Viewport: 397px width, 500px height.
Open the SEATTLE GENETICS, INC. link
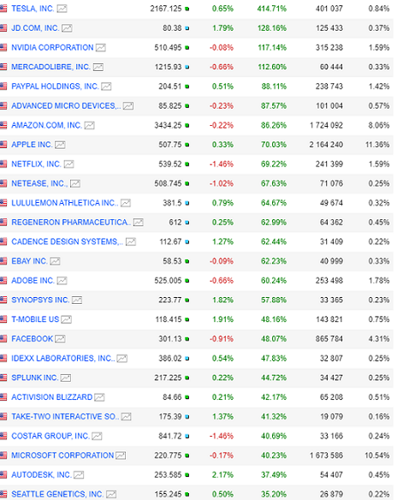(x=57, y=494)
